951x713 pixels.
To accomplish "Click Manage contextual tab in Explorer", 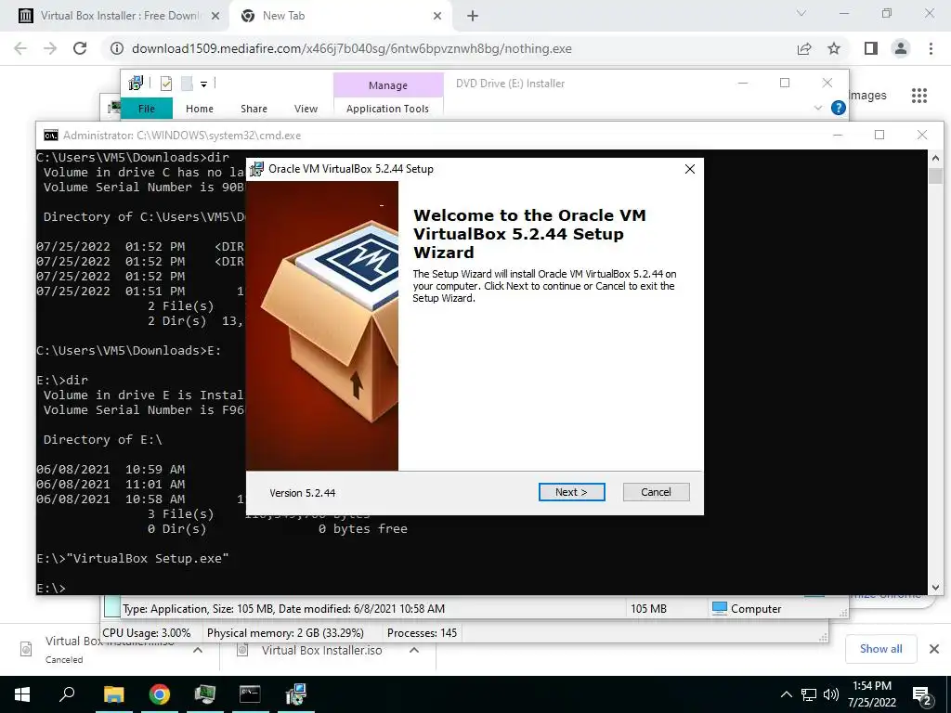I will pyautogui.click(x=388, y=85).
